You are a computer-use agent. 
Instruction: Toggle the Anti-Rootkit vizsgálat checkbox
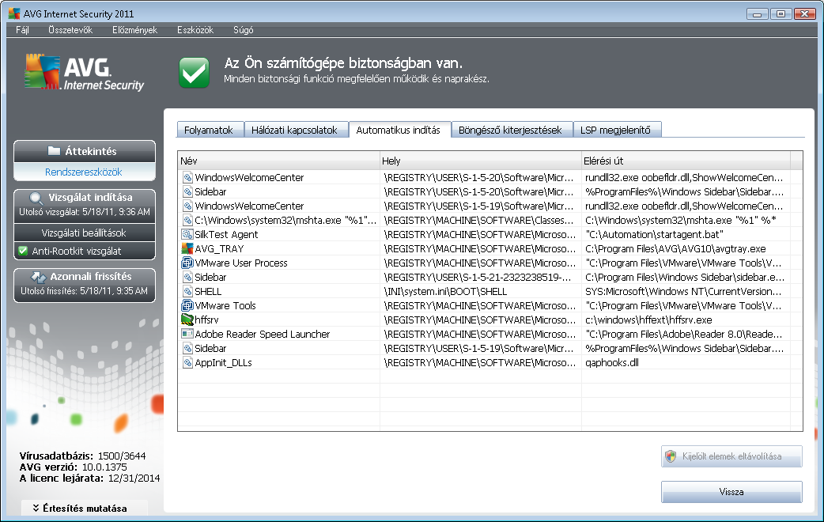23,252
